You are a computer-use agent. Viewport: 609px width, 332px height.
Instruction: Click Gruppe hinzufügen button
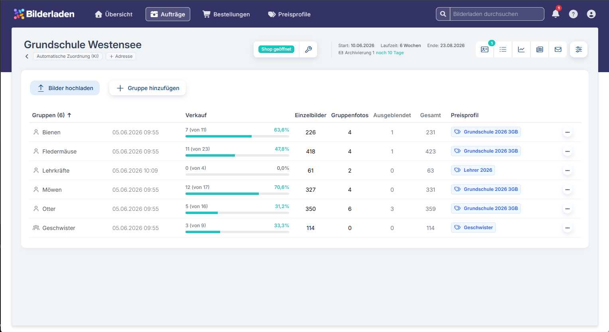(x=148, y=88)
